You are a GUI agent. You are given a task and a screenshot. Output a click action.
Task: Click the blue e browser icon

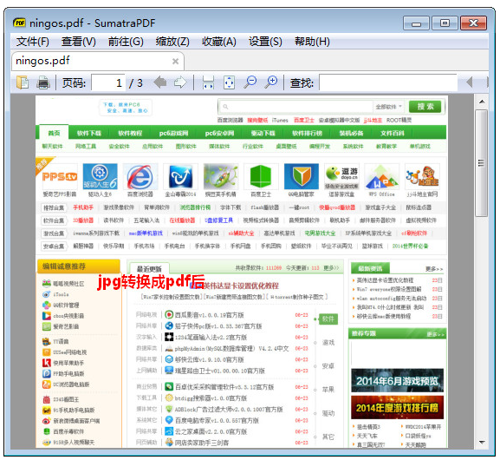click(140, 177)
